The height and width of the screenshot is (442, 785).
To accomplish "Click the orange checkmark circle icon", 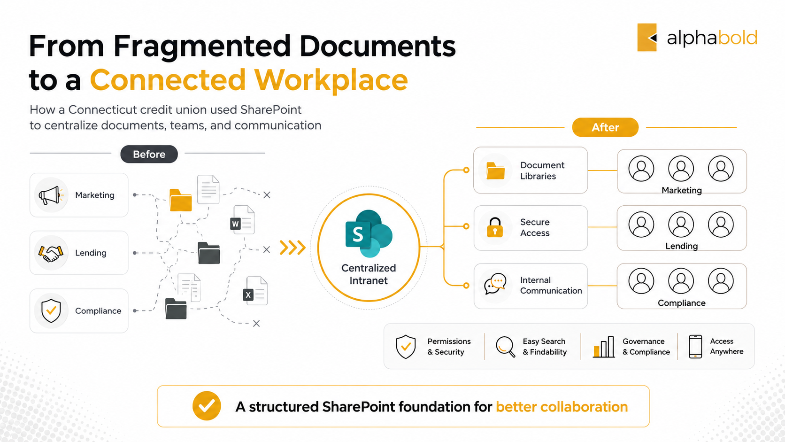I will [x=207, y=406].
